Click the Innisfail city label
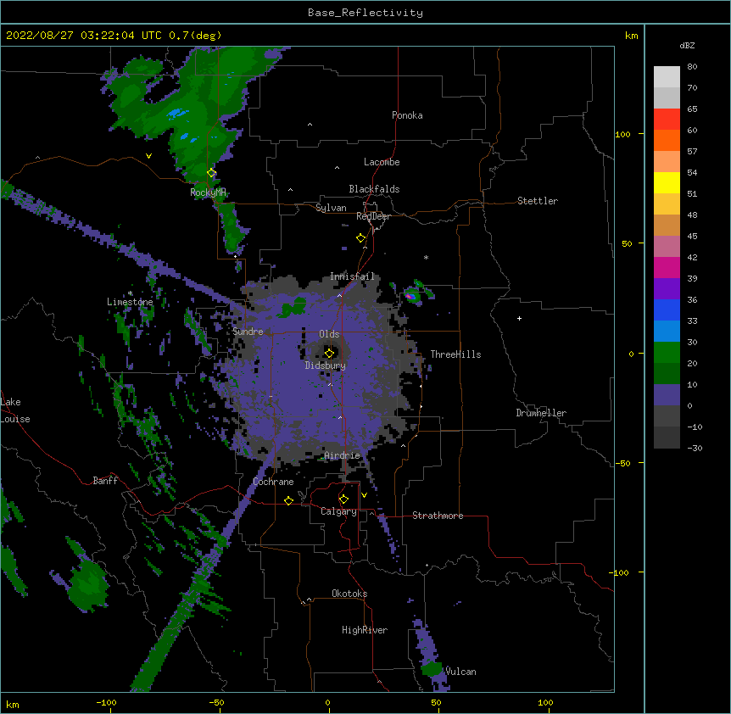 [352, 276]
